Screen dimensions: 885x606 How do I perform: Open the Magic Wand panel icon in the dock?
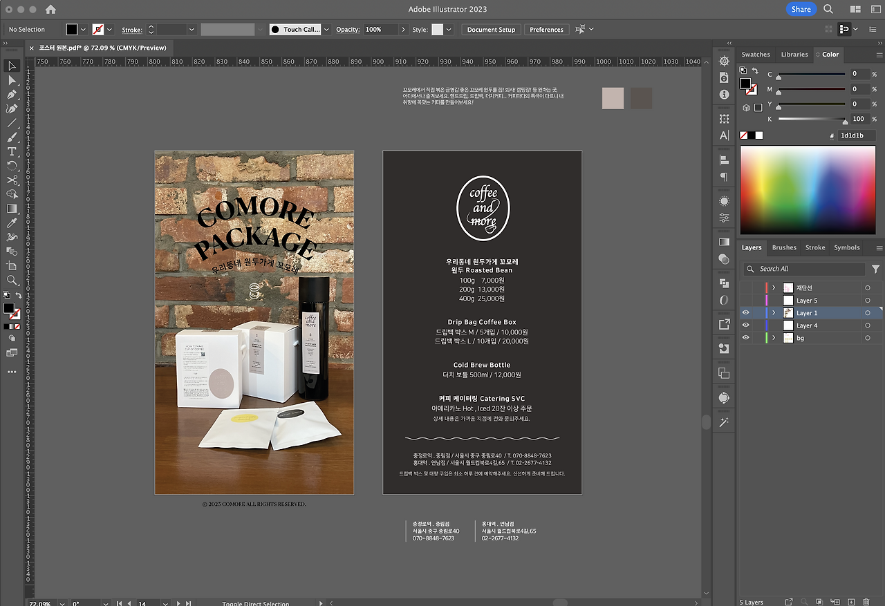pyautogui.click(x=724, y=422)
